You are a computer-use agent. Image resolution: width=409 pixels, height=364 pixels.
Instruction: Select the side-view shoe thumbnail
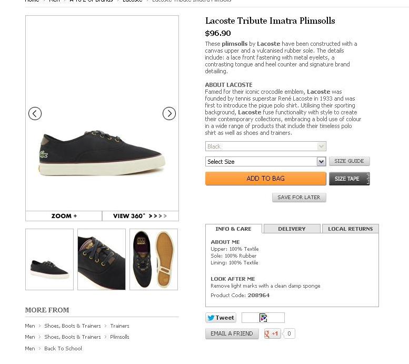point(49,259)
